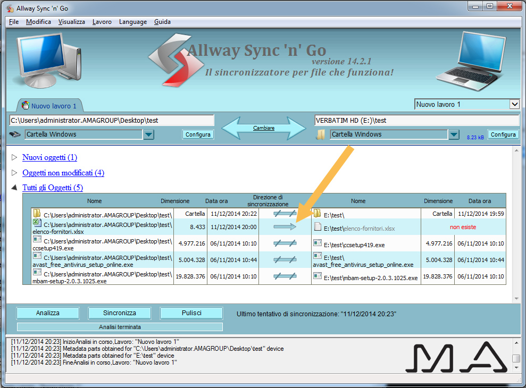Click the VERBATIM HD (E:)\test path field
This screenshot has height=388, width=526.
pos(417,121)
